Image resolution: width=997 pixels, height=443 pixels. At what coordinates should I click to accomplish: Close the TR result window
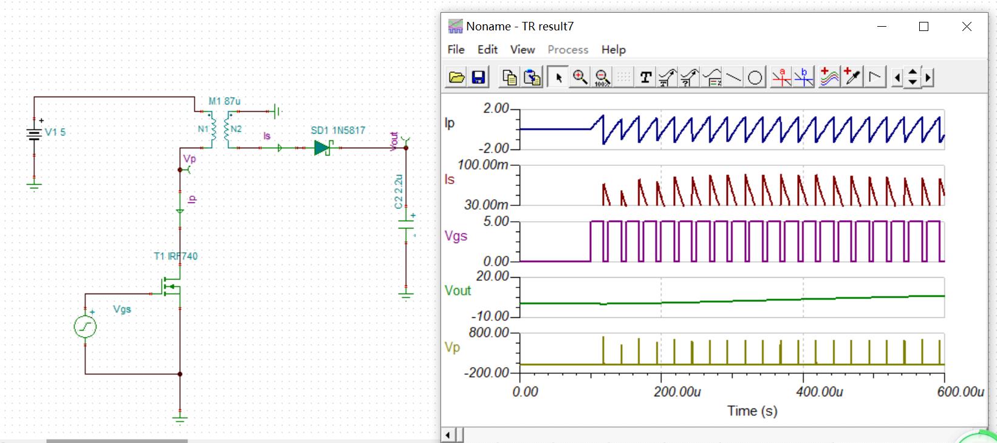(967, 26)
